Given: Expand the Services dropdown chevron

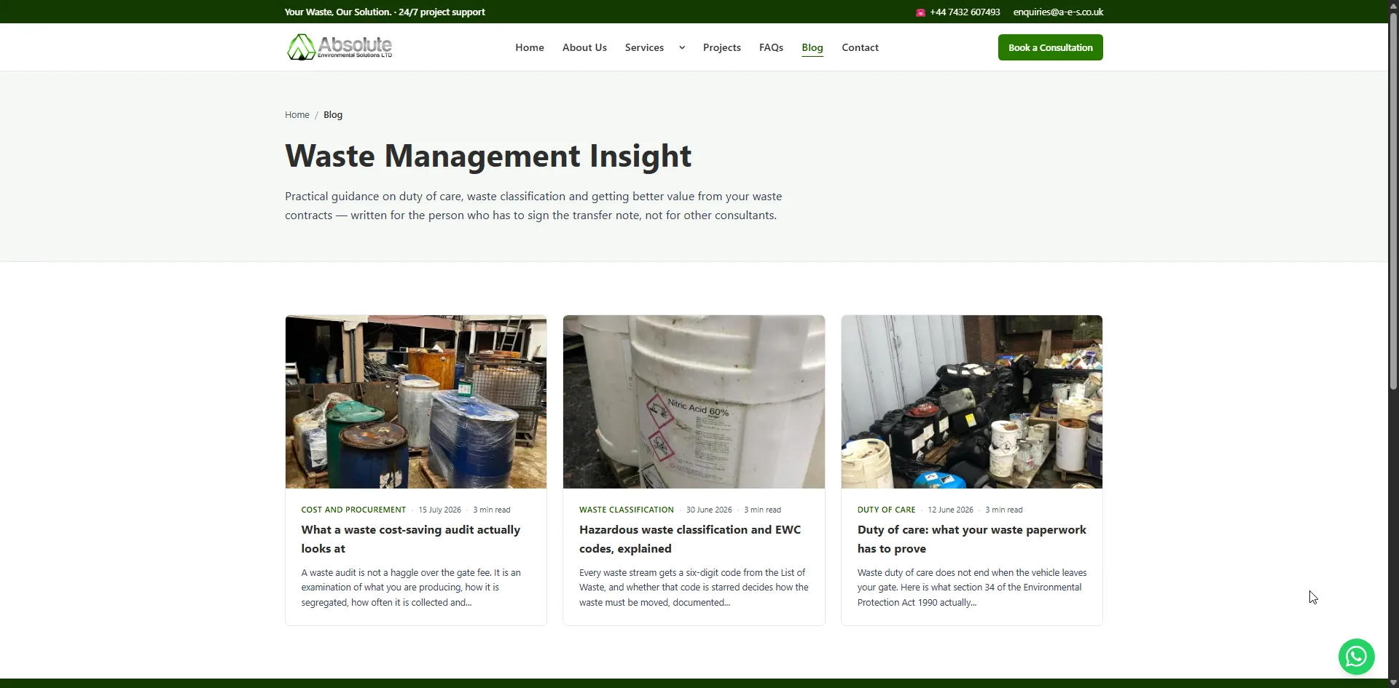Looking at the screenshot, I should [682, 48].
